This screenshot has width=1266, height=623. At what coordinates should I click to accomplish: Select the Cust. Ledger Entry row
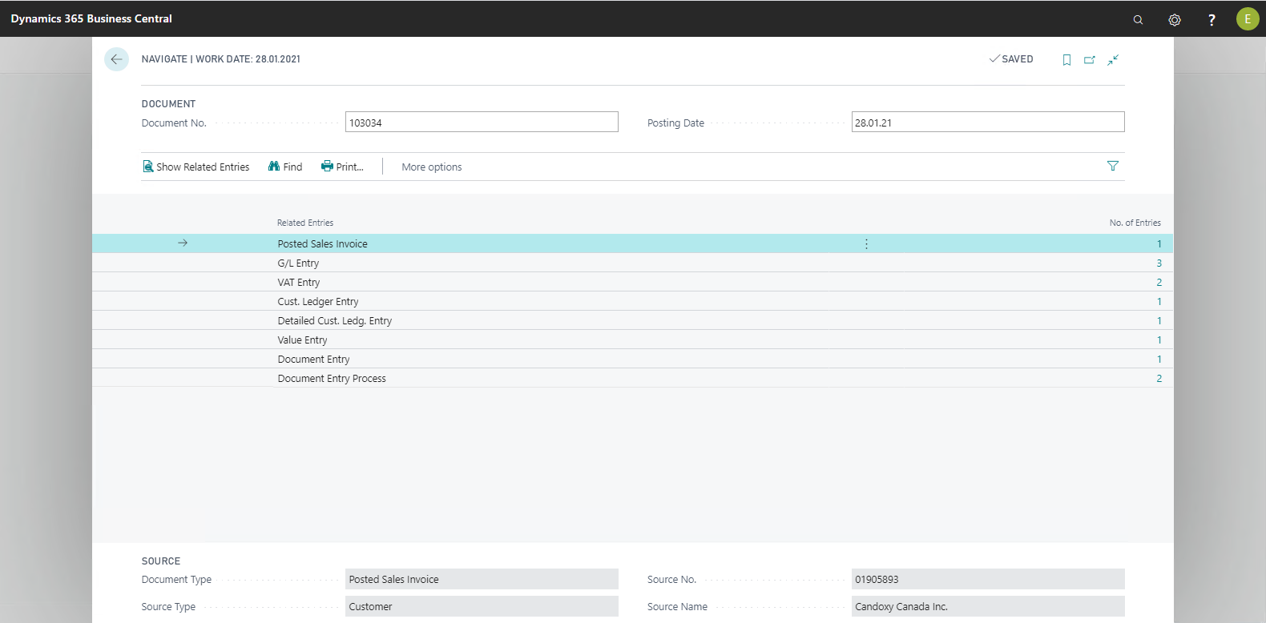coord(318,302)
